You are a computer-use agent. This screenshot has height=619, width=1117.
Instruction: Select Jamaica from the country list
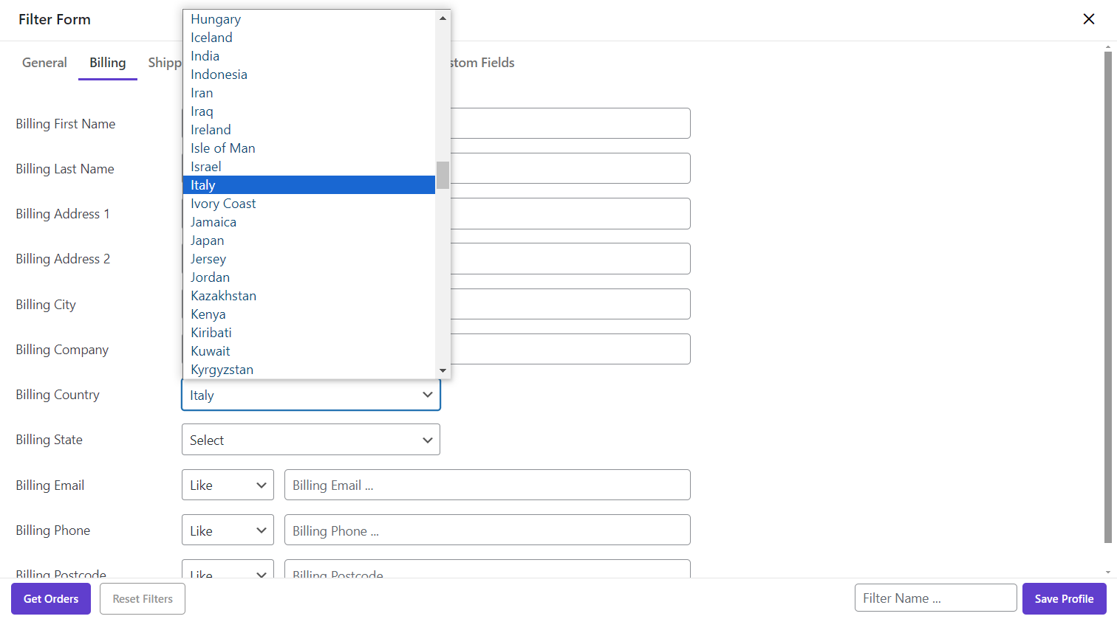[214, 222]
